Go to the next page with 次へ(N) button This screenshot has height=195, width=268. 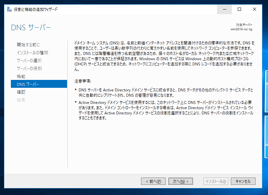click(181, 181)
